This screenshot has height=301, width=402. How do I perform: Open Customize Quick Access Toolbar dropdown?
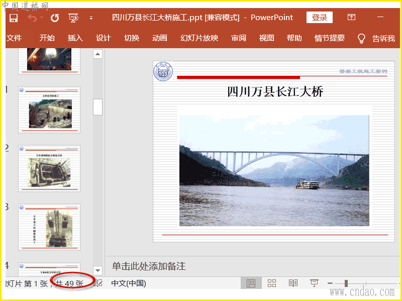[x=91, y=18]
